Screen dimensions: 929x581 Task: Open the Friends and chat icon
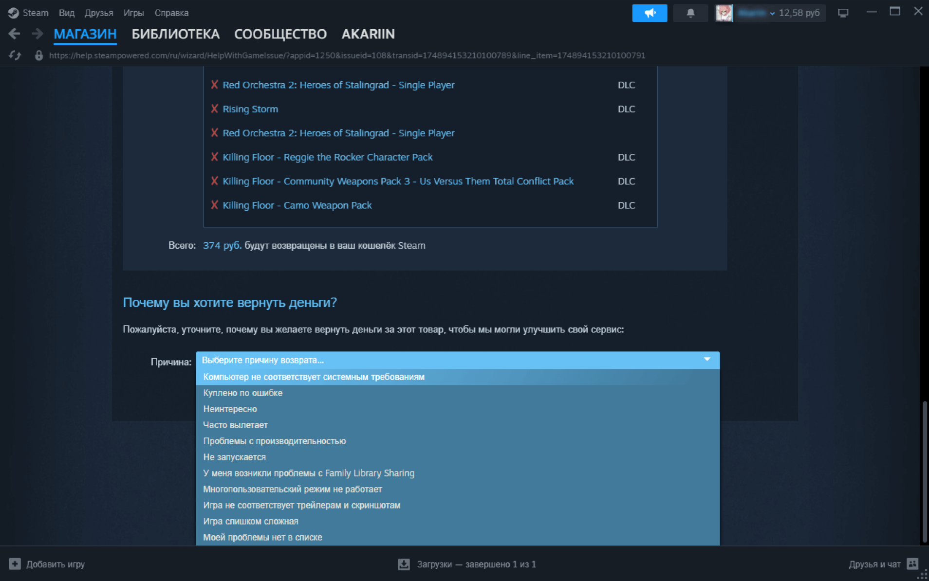pos(912,564)
